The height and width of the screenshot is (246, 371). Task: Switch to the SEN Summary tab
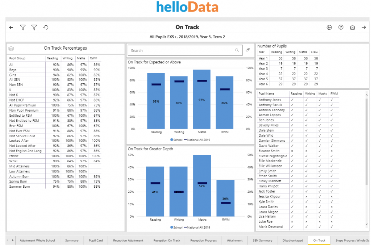263,240
